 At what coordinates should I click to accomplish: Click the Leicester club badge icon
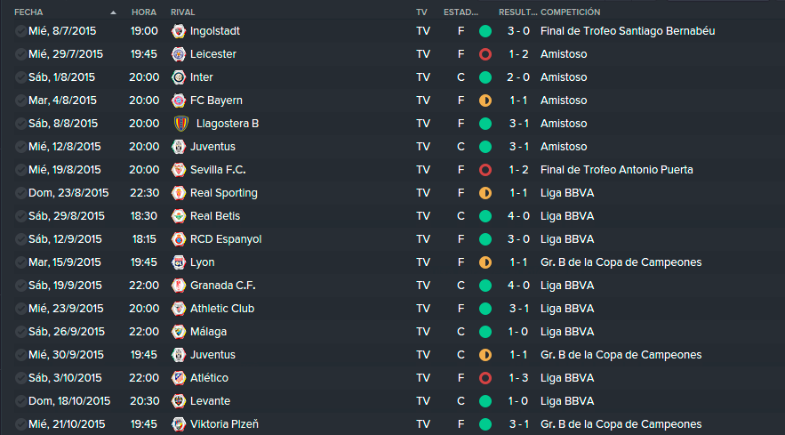(x=178, y=54)
